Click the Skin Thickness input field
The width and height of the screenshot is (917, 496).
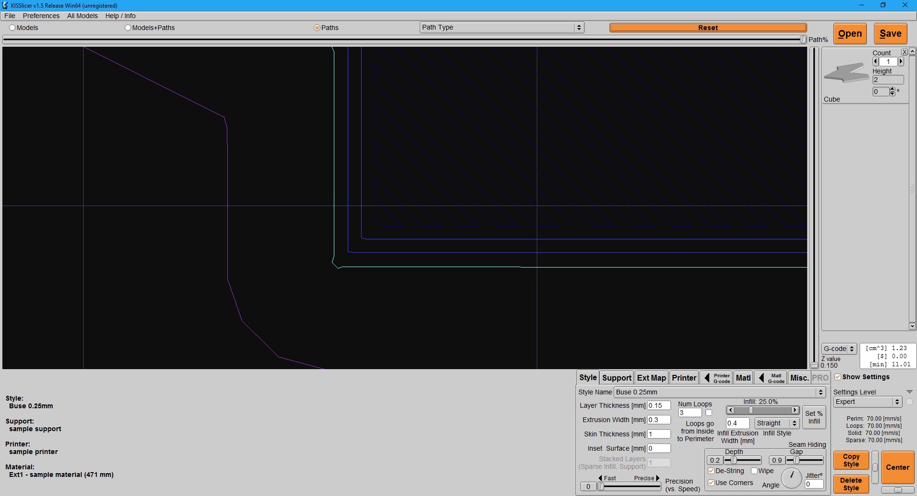pos(659,434)
